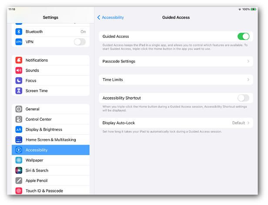Click the Siri & Search icon

[x=19, y=171]
